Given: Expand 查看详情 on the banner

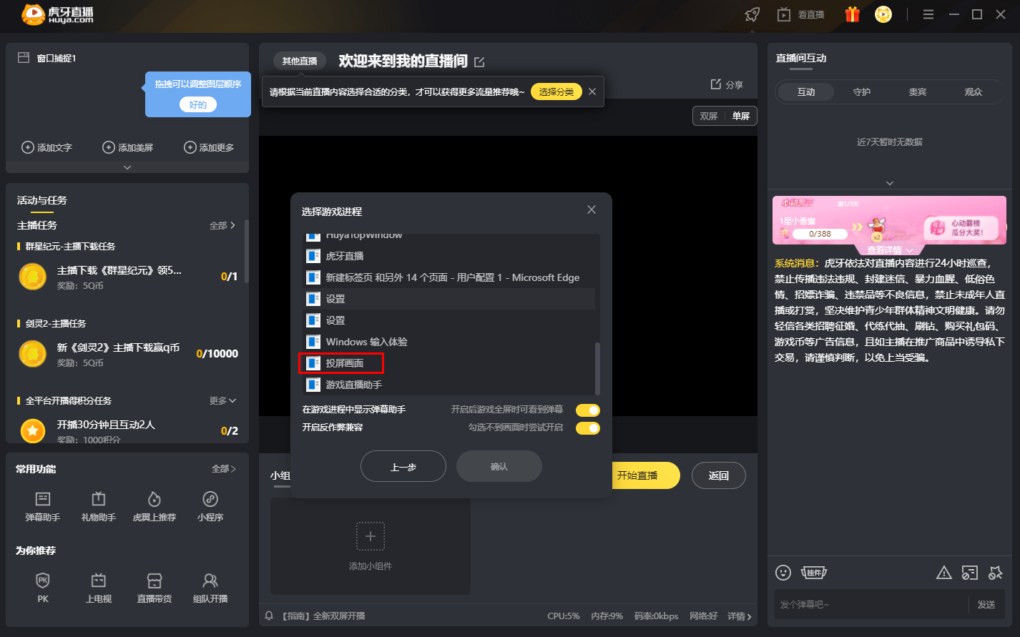Looking at the screenshot, I should 891,250.
